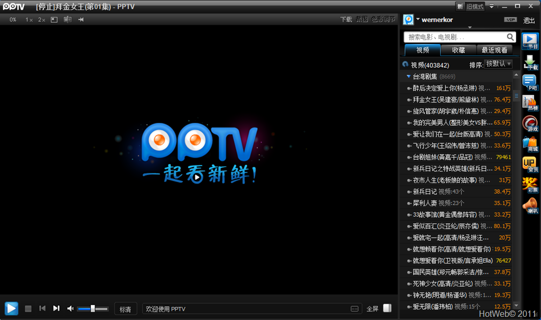This screenshot has height=320, width=541.
Task: Set video size to 2x
Action: [42, 20]
